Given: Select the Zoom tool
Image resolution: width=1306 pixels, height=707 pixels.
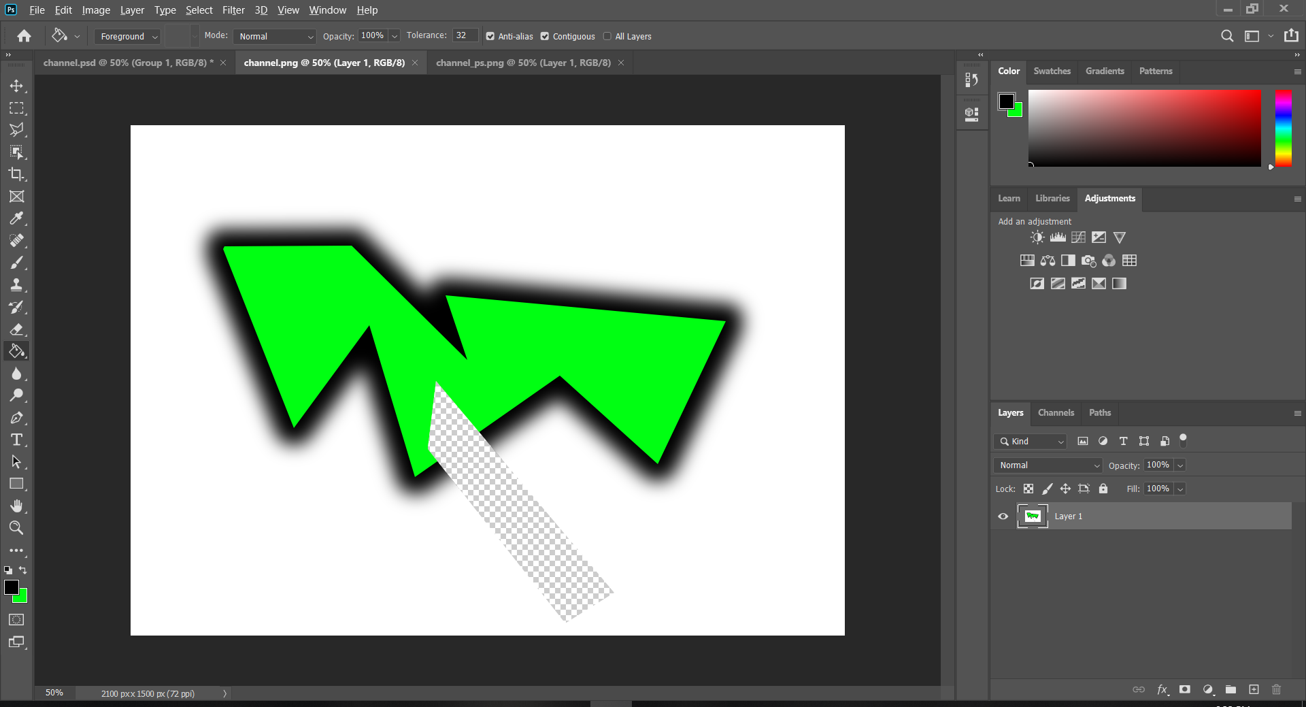Looking at the screenshot, I should tap(17, 529).
